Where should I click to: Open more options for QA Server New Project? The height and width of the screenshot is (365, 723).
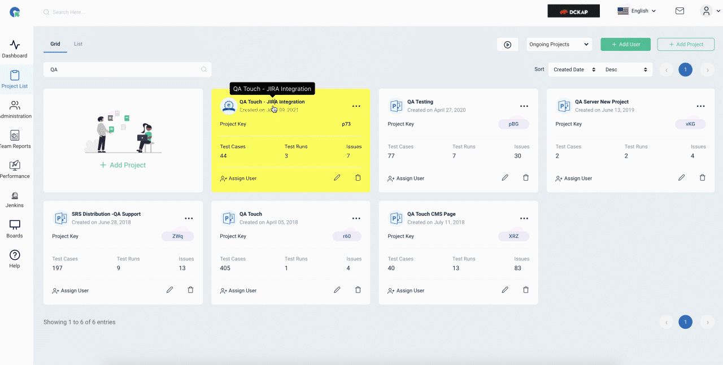(x=700, y=106)
